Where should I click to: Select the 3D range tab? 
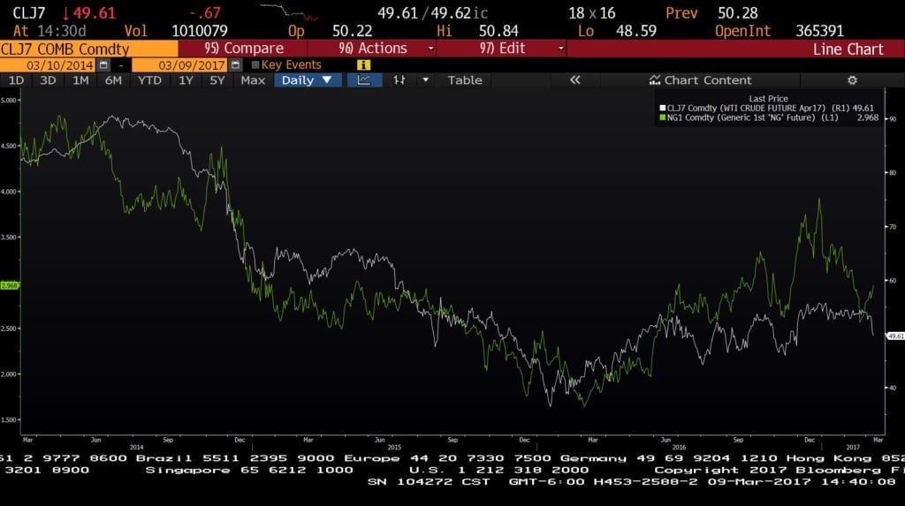tap(48, 80)
